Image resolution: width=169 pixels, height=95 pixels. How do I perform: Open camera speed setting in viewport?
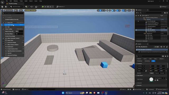(129, 11)
